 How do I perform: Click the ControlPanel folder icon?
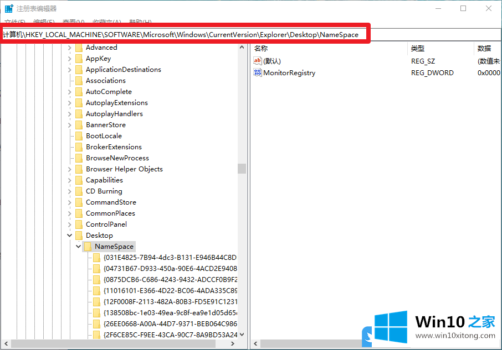pos(79,225)
